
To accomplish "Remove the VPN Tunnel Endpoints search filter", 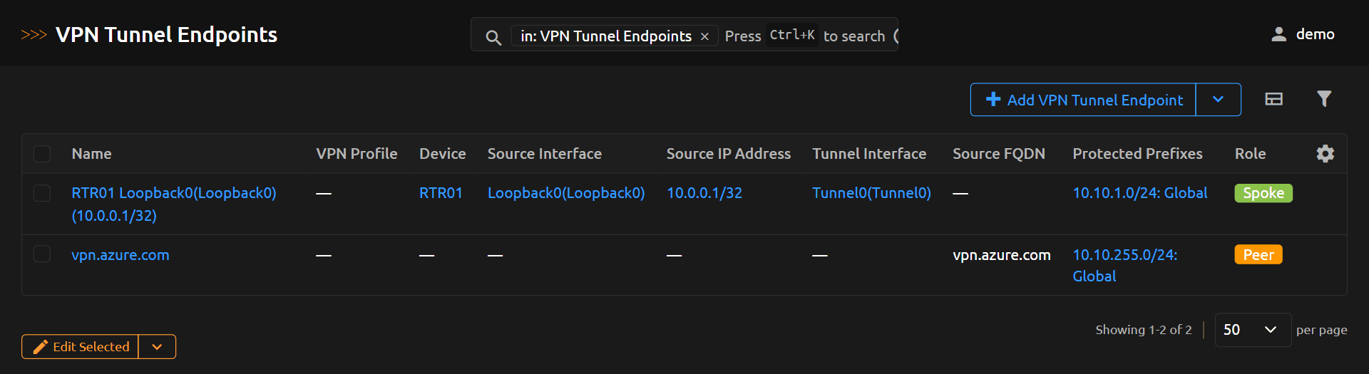I will [704, 36].
